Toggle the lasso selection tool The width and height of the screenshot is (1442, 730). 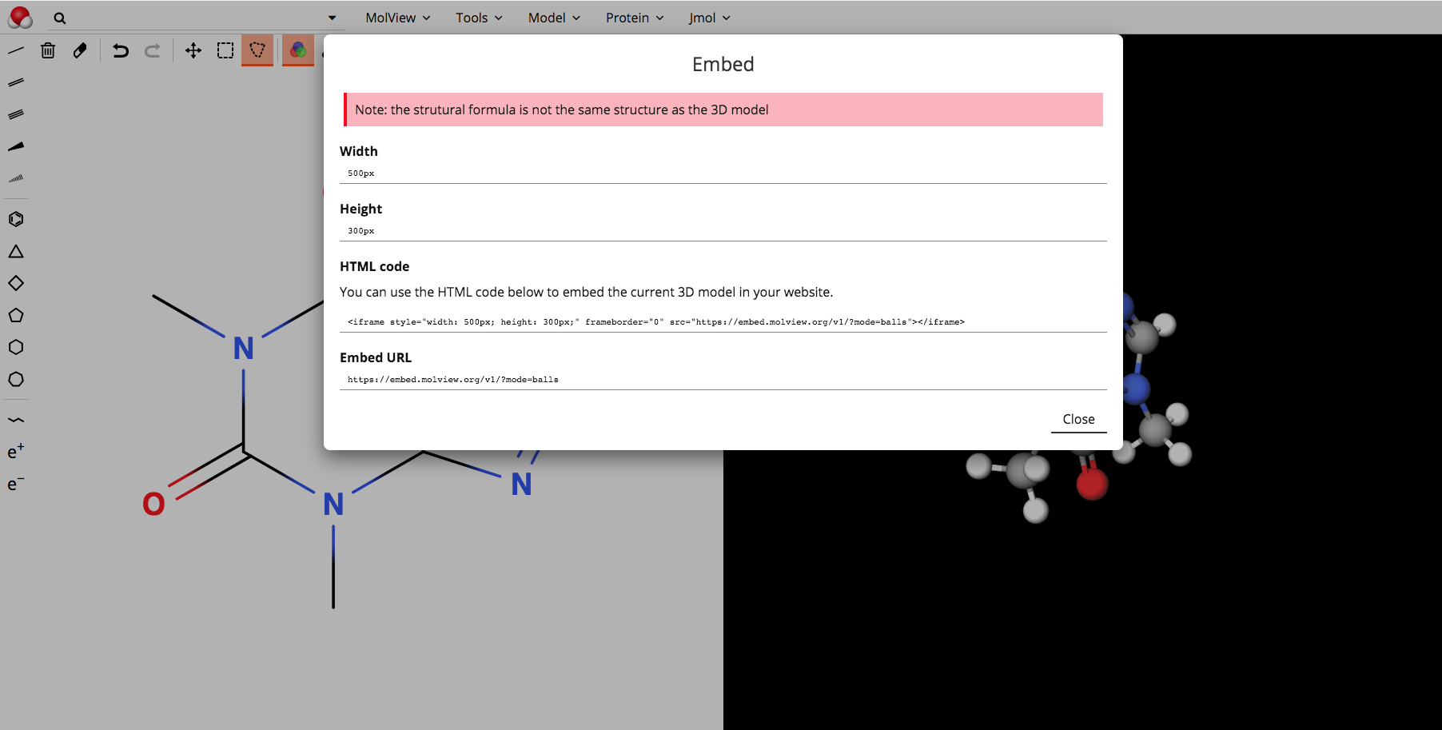pos(257,50)
